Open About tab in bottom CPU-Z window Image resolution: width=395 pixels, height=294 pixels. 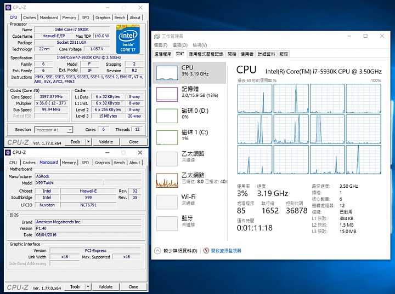(x=135, y=163)
